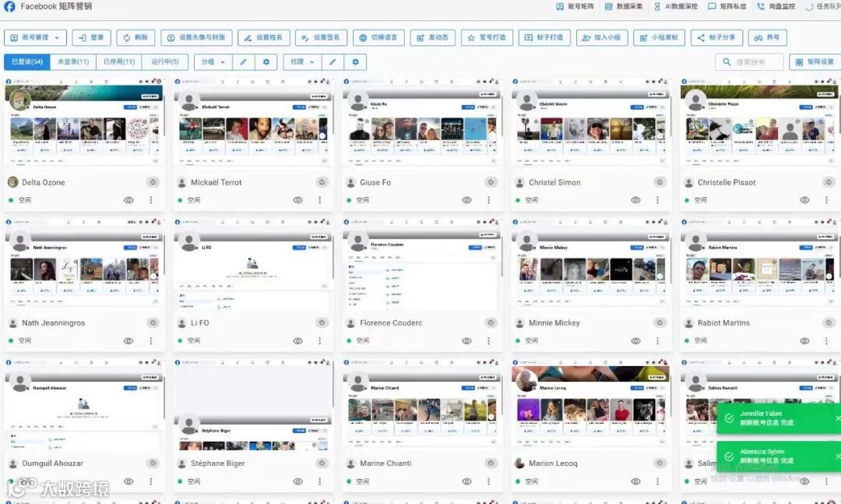Open the 账号矩阵 top menu
841x504 pixels.
point(575,6)
